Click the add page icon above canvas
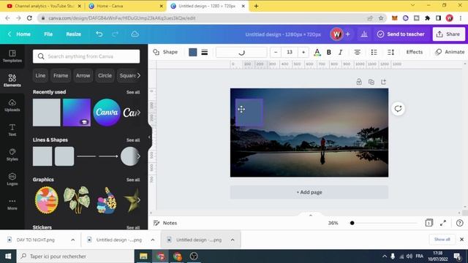Screen dimensions: 468x263 383,82
